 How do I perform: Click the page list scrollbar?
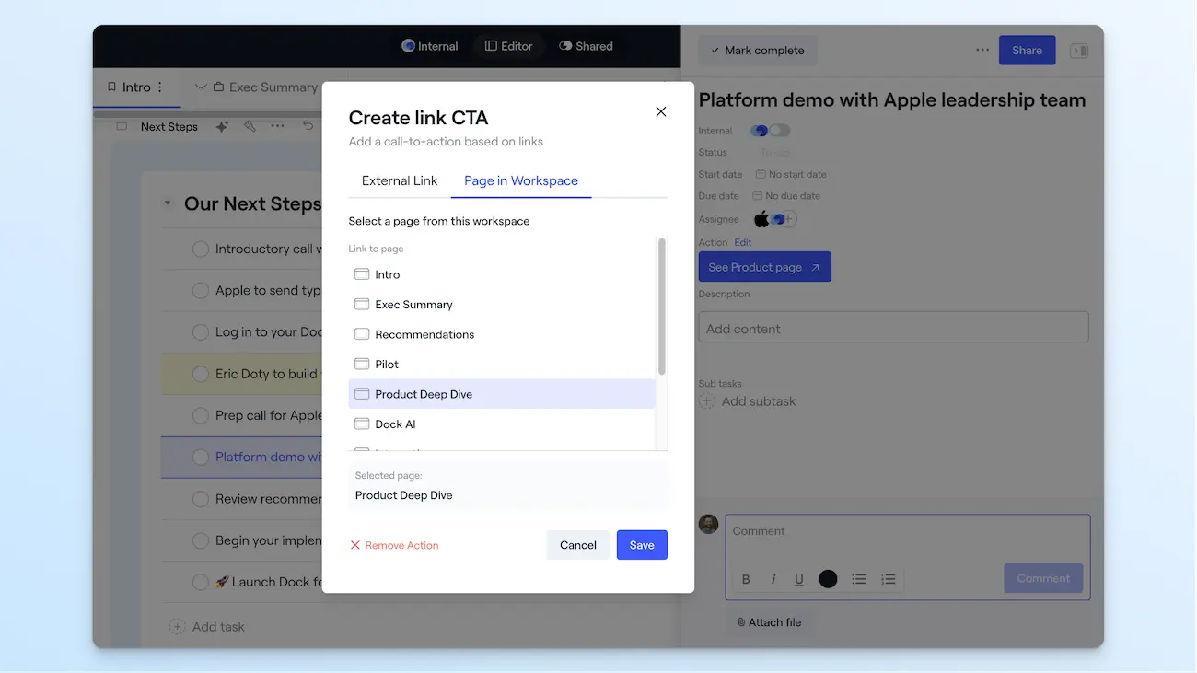click(662, 307)
